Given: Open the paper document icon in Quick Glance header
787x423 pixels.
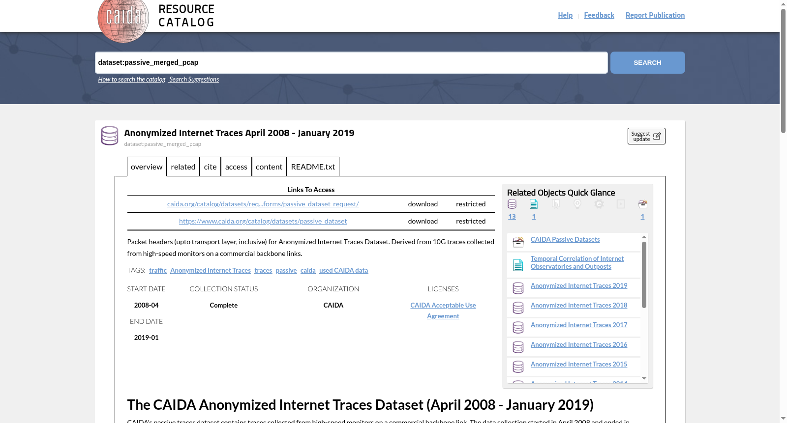Looking at the screenshot, I should 534,204.
